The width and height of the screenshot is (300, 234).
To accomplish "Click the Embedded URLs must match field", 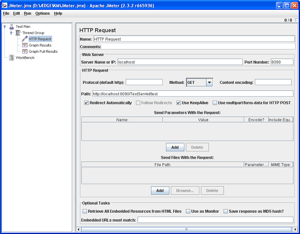I will pos(216,220).
